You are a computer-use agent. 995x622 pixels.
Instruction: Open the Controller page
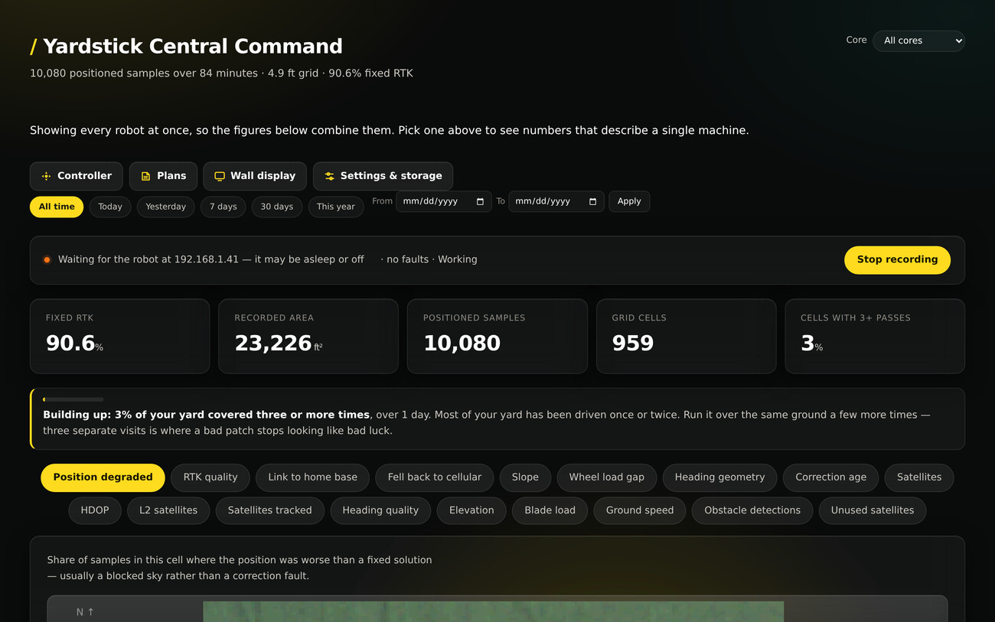pos(77,176)
